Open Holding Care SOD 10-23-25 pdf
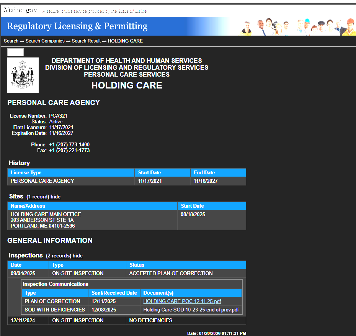The image size is (356, 336). [x=191, y=310]
